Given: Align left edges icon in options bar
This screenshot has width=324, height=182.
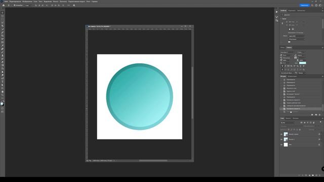Looking at the screenshot, I should click(36, 6).
